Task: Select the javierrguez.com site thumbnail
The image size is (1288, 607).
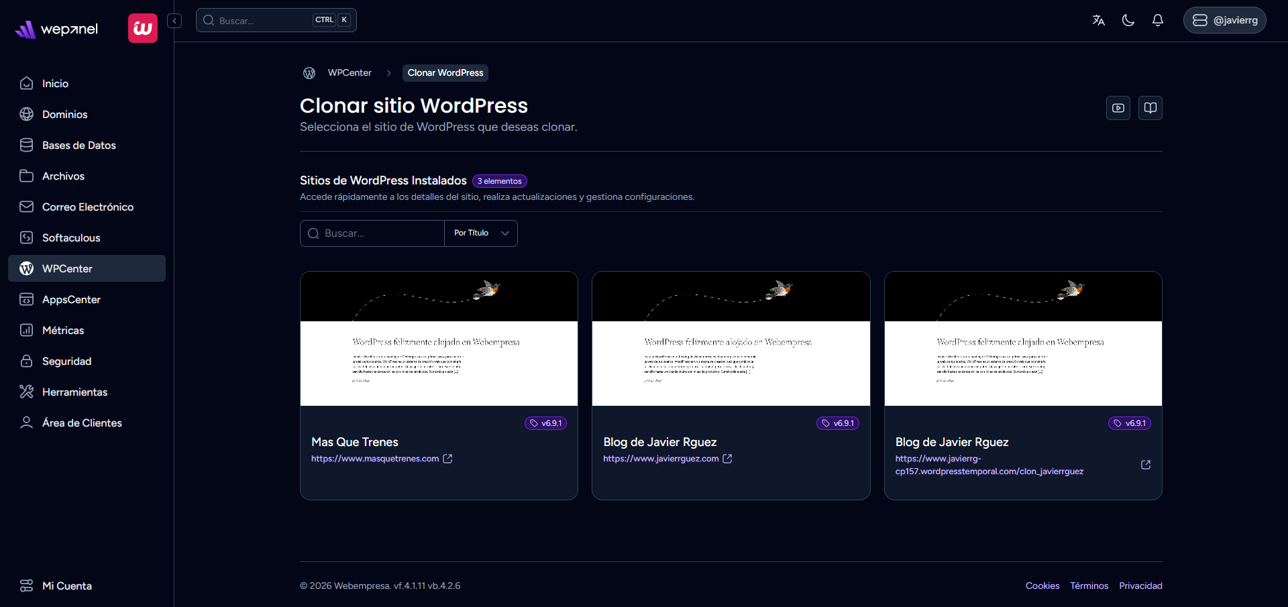Action: [731, 339]
